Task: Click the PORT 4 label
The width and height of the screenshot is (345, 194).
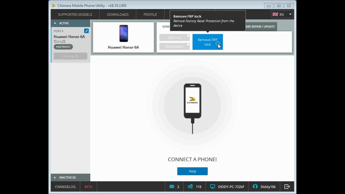Action: pyautogui.click(x=58, y=31)
